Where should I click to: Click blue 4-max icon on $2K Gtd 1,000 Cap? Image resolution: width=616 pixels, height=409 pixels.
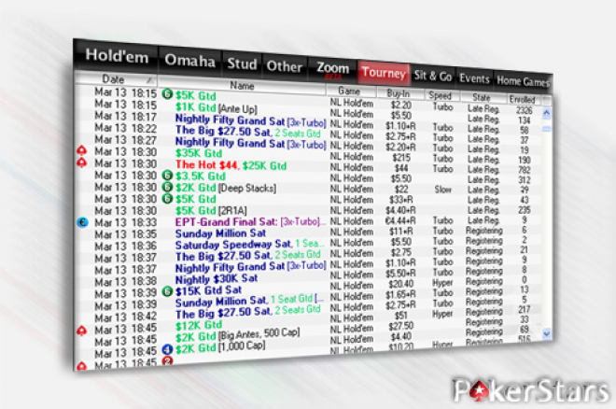[167, 349]
